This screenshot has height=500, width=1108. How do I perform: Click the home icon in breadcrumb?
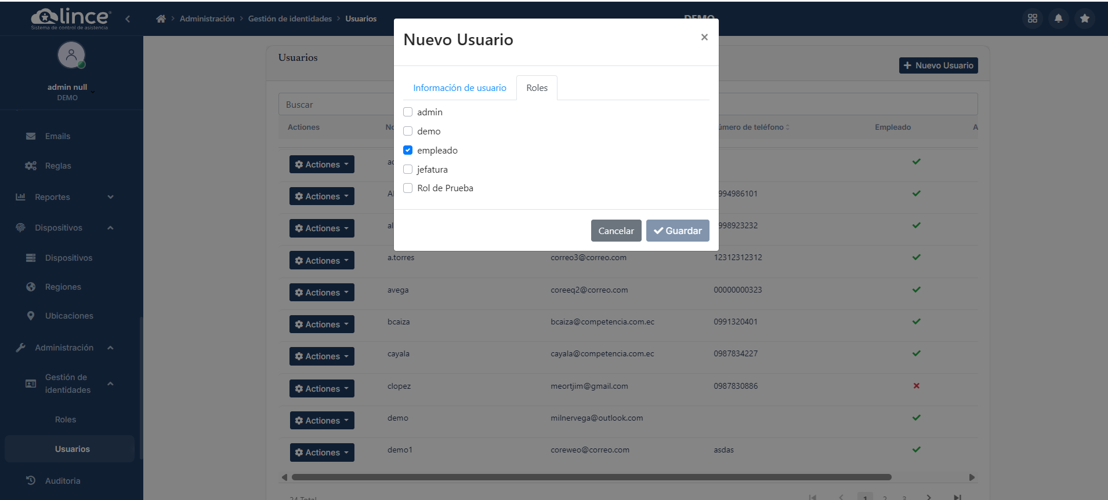[x=161, y=19]
